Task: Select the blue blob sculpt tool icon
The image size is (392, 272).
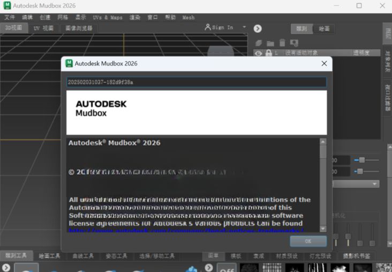Action: 192,269
